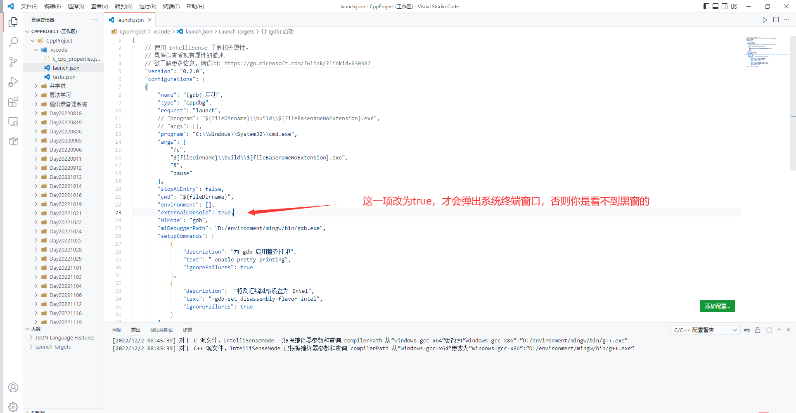Toggle bottom panel layout icon
The image size is (796, 413).
pos(715,6)
